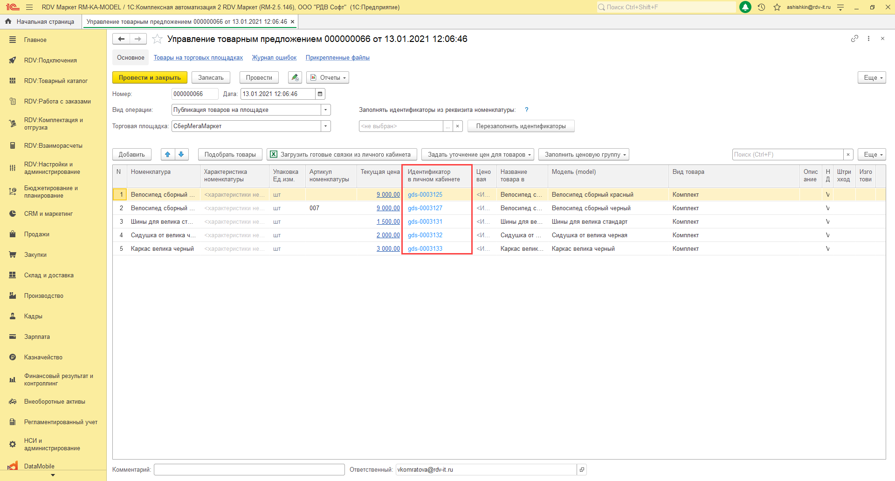Open the Отчеты dropdown menu
Image resolution: width=895 pixels, height=481 pixels.
pos(328,78)
